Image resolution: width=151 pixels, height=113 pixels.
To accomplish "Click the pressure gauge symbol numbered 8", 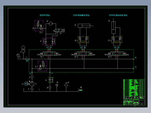I will click(x=18, y=55).
